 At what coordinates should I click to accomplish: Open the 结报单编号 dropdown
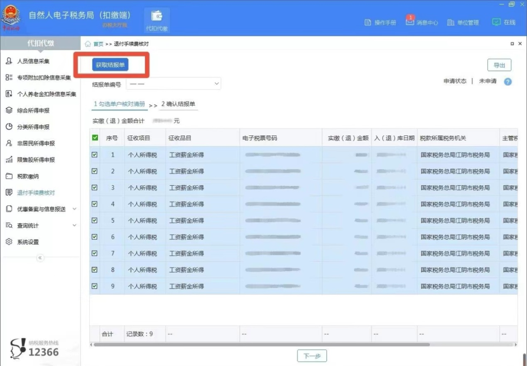(x=173, y=84)
